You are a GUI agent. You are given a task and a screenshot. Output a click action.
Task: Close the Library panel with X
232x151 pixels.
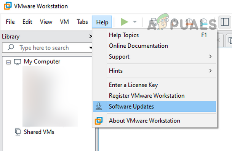(x=90, y=36)
